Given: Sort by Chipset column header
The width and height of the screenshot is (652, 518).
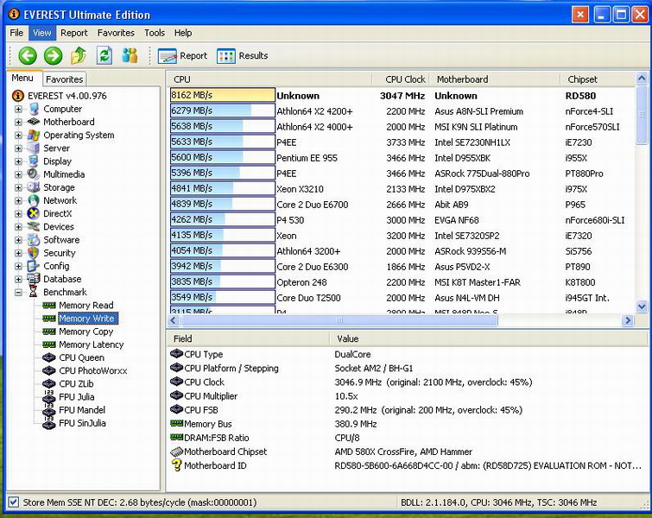Looking at the screenshot, I should coord(597,79).
